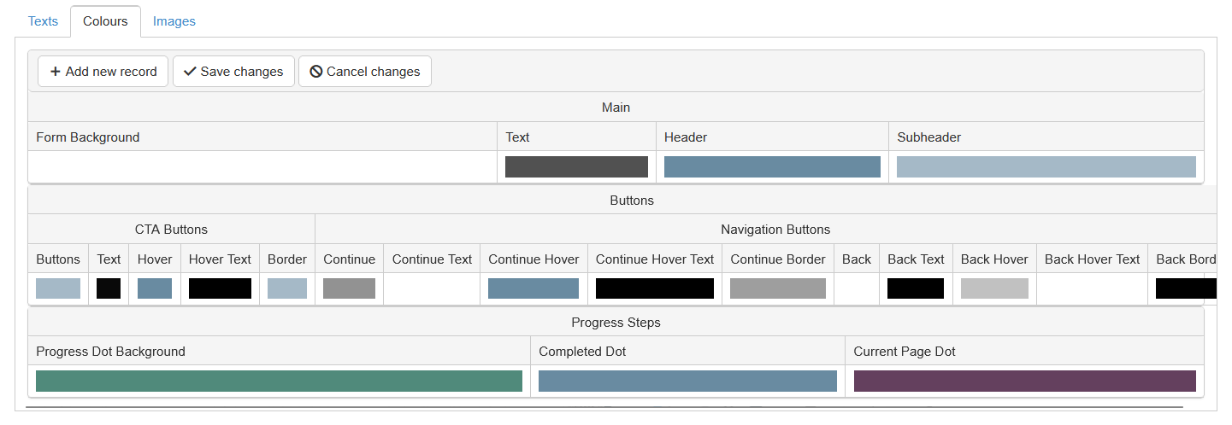
Task: Save changes to the colour grid
Action: click(x=233, y=72)
